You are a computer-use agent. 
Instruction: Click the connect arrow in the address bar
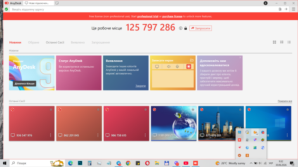click(x=286, y=9)
